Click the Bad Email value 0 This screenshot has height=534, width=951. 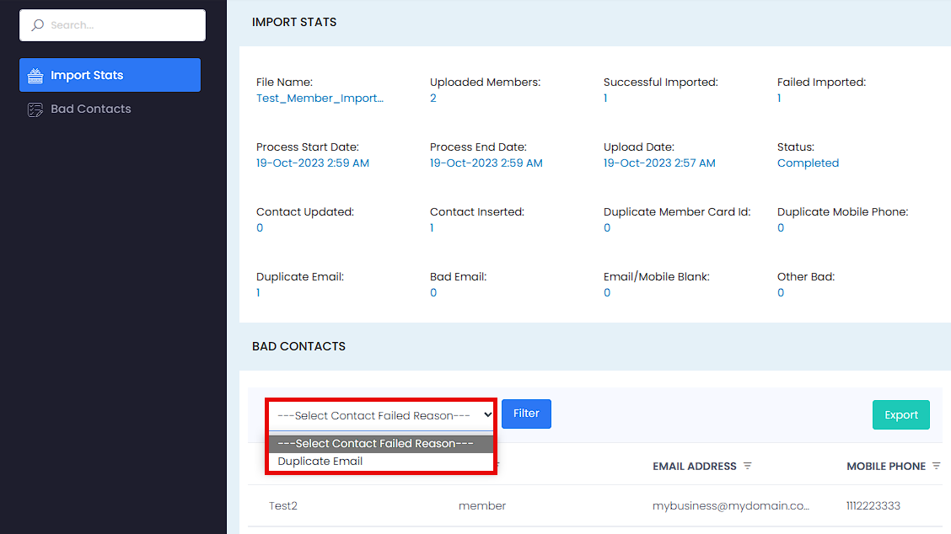[433, 293]
